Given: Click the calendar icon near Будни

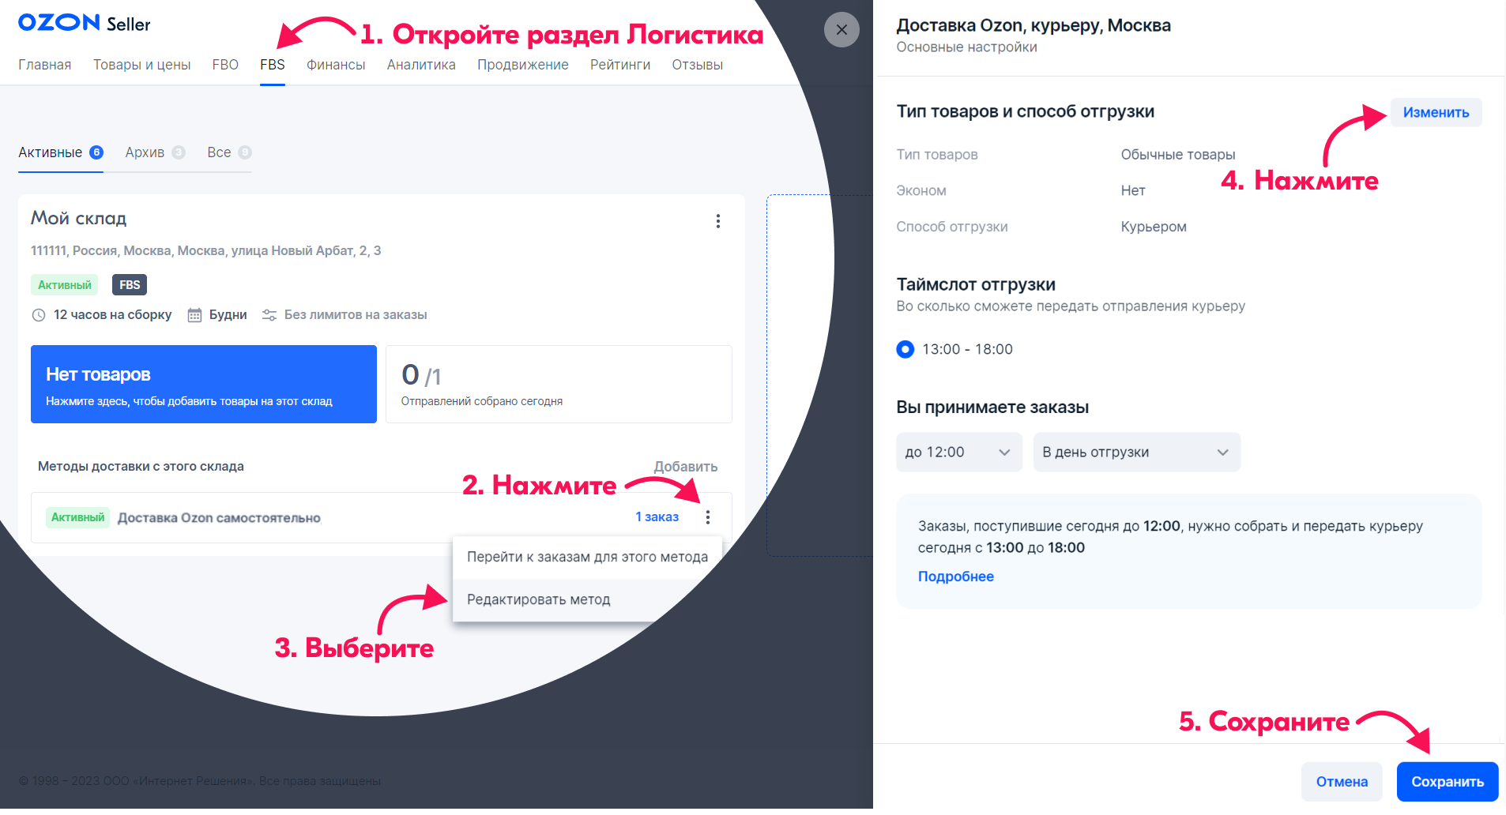Looking at the screenshot, I should coord(194,315).
